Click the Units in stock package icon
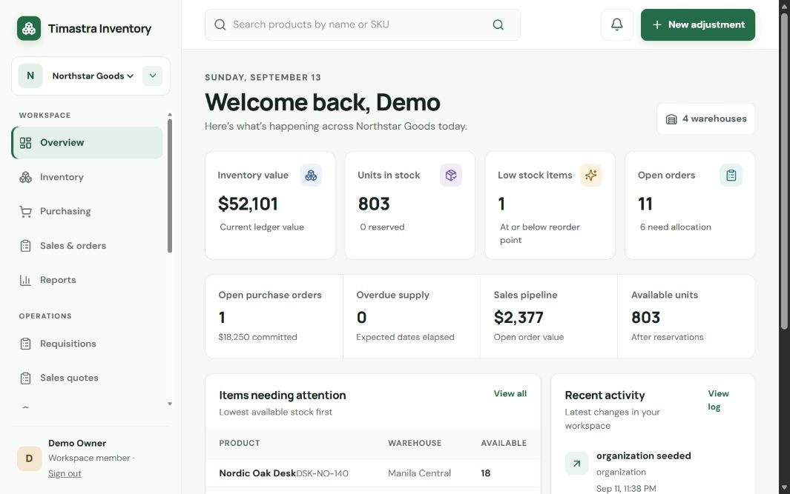 [451, 175]
